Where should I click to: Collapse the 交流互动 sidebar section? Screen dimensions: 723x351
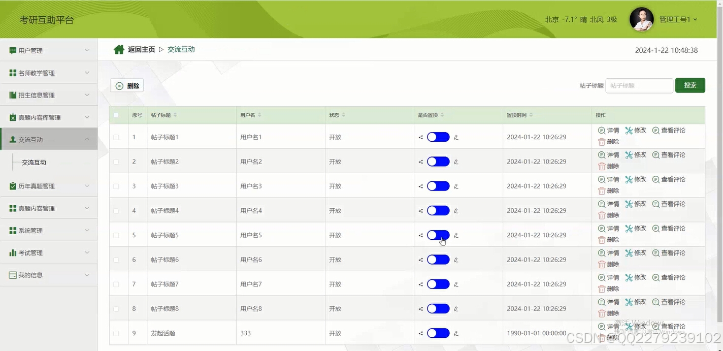pyautogui.click(x=48, y=139)
